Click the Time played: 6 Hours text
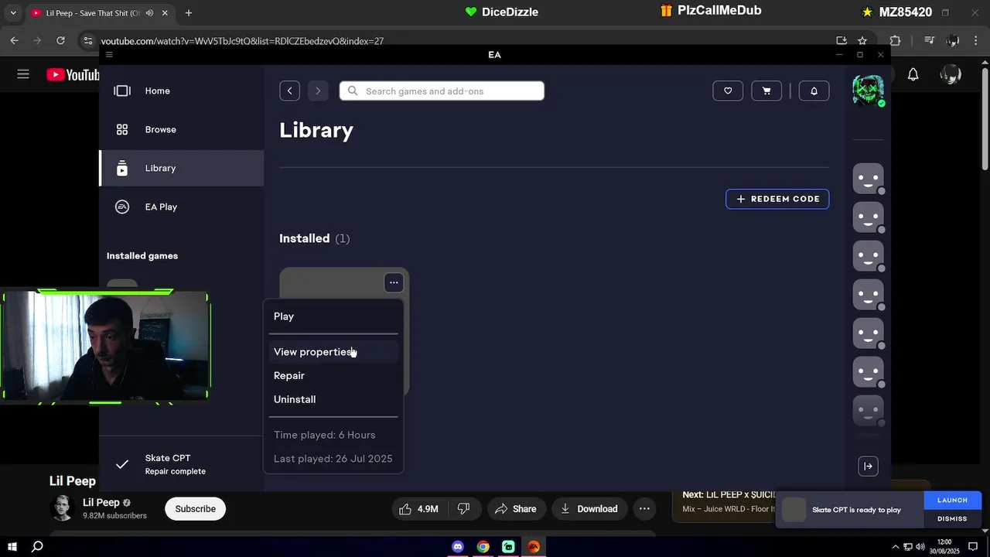Screen dimensions: 990x557 pyautogui.click(x=324, y=435)
